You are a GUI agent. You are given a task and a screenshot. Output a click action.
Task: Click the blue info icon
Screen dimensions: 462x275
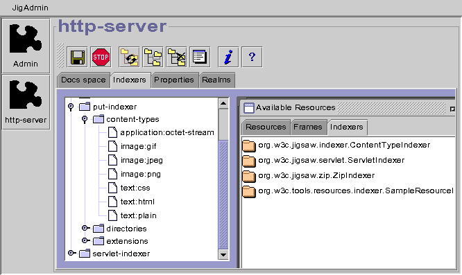(x=228, y=57)
